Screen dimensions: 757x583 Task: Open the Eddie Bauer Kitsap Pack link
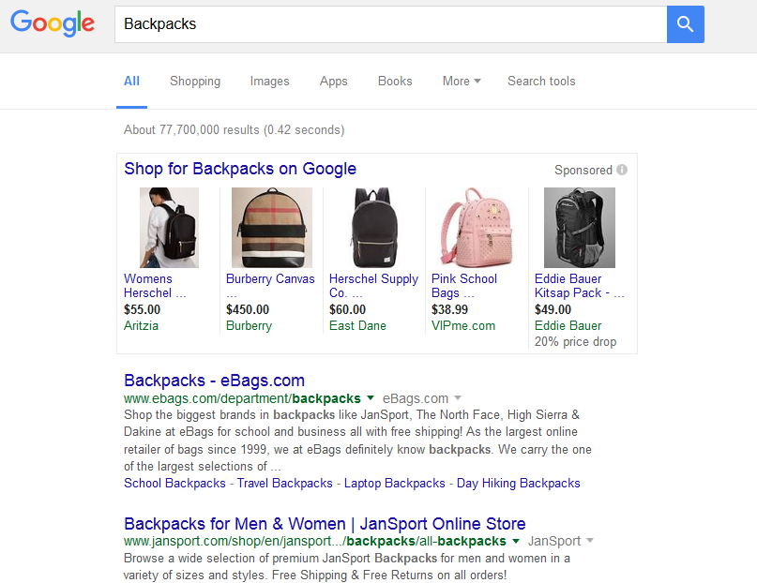point(579,286)
